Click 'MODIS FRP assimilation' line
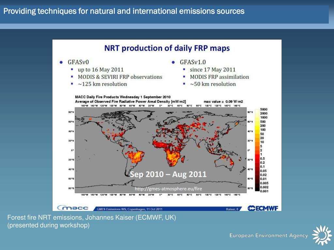 220,77
